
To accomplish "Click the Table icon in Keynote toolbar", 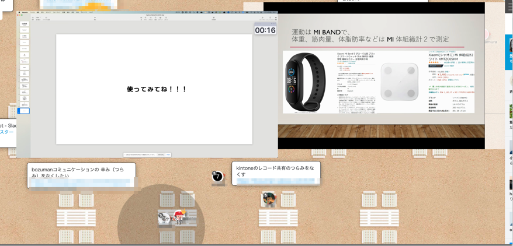I will pos(141,18).
